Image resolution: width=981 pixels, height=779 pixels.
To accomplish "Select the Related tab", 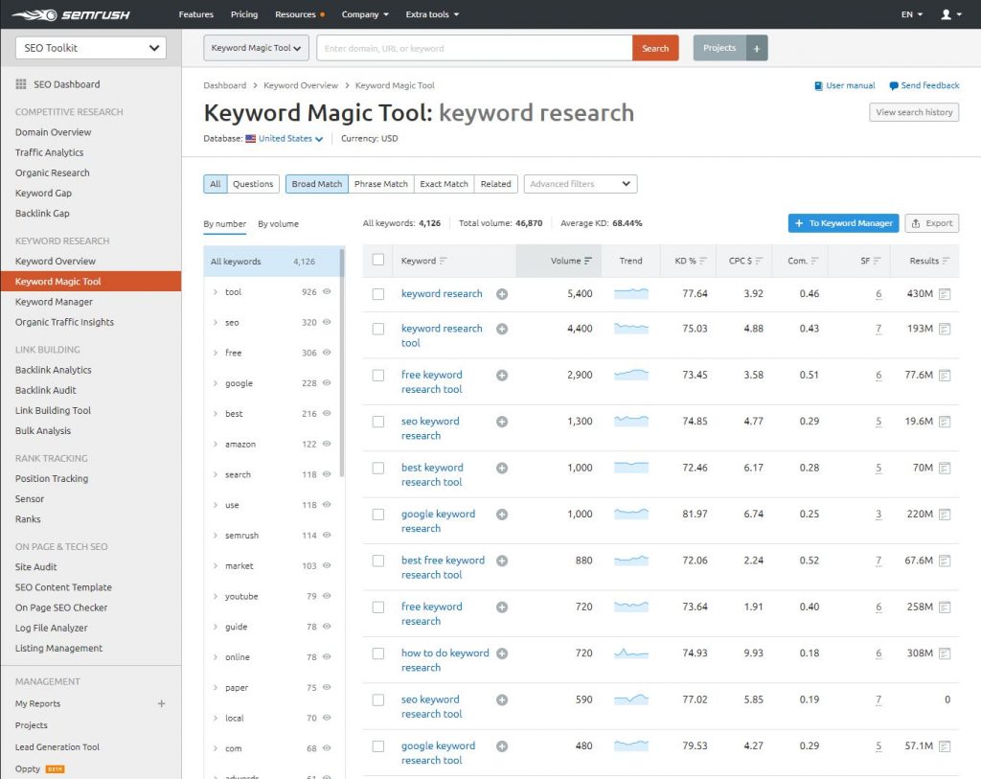I will [x=495, y=184].
